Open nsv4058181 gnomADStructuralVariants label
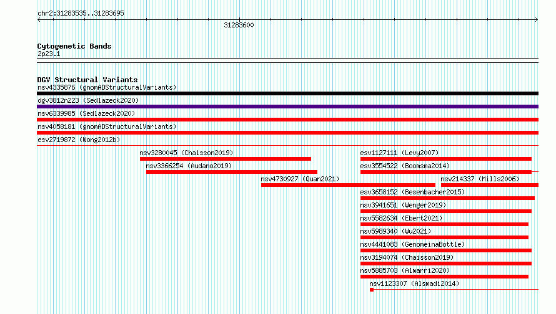 tap(107, 126)
